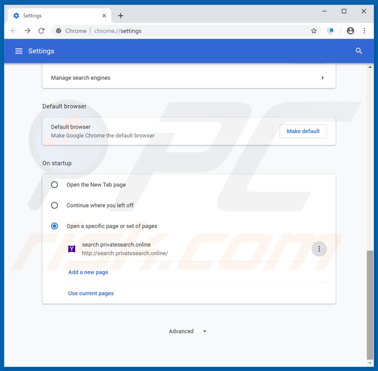Select Continue where you left off
This screenshot has height=371, width=378.
[55, 206]
